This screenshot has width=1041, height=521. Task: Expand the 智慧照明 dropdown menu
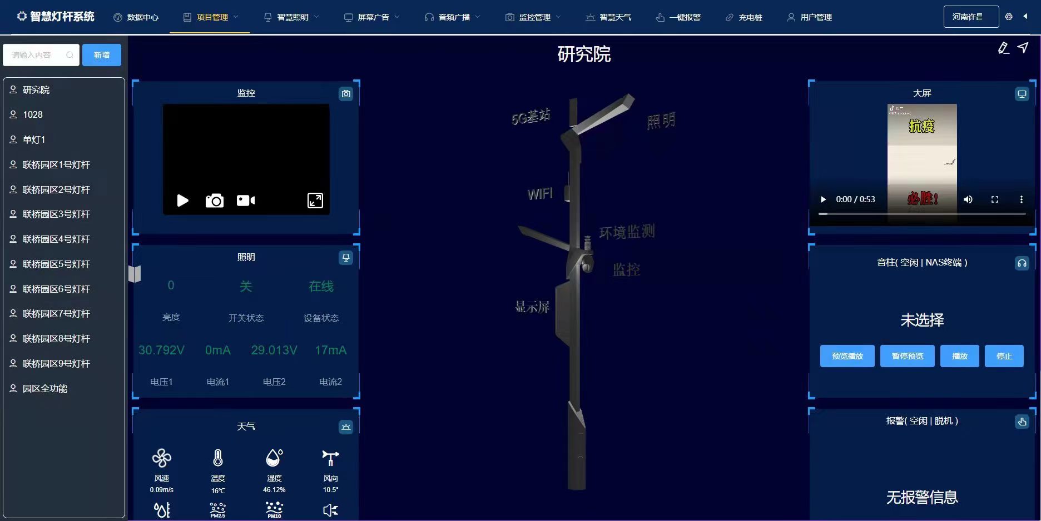pyautogui.click(x=292, y=17)
